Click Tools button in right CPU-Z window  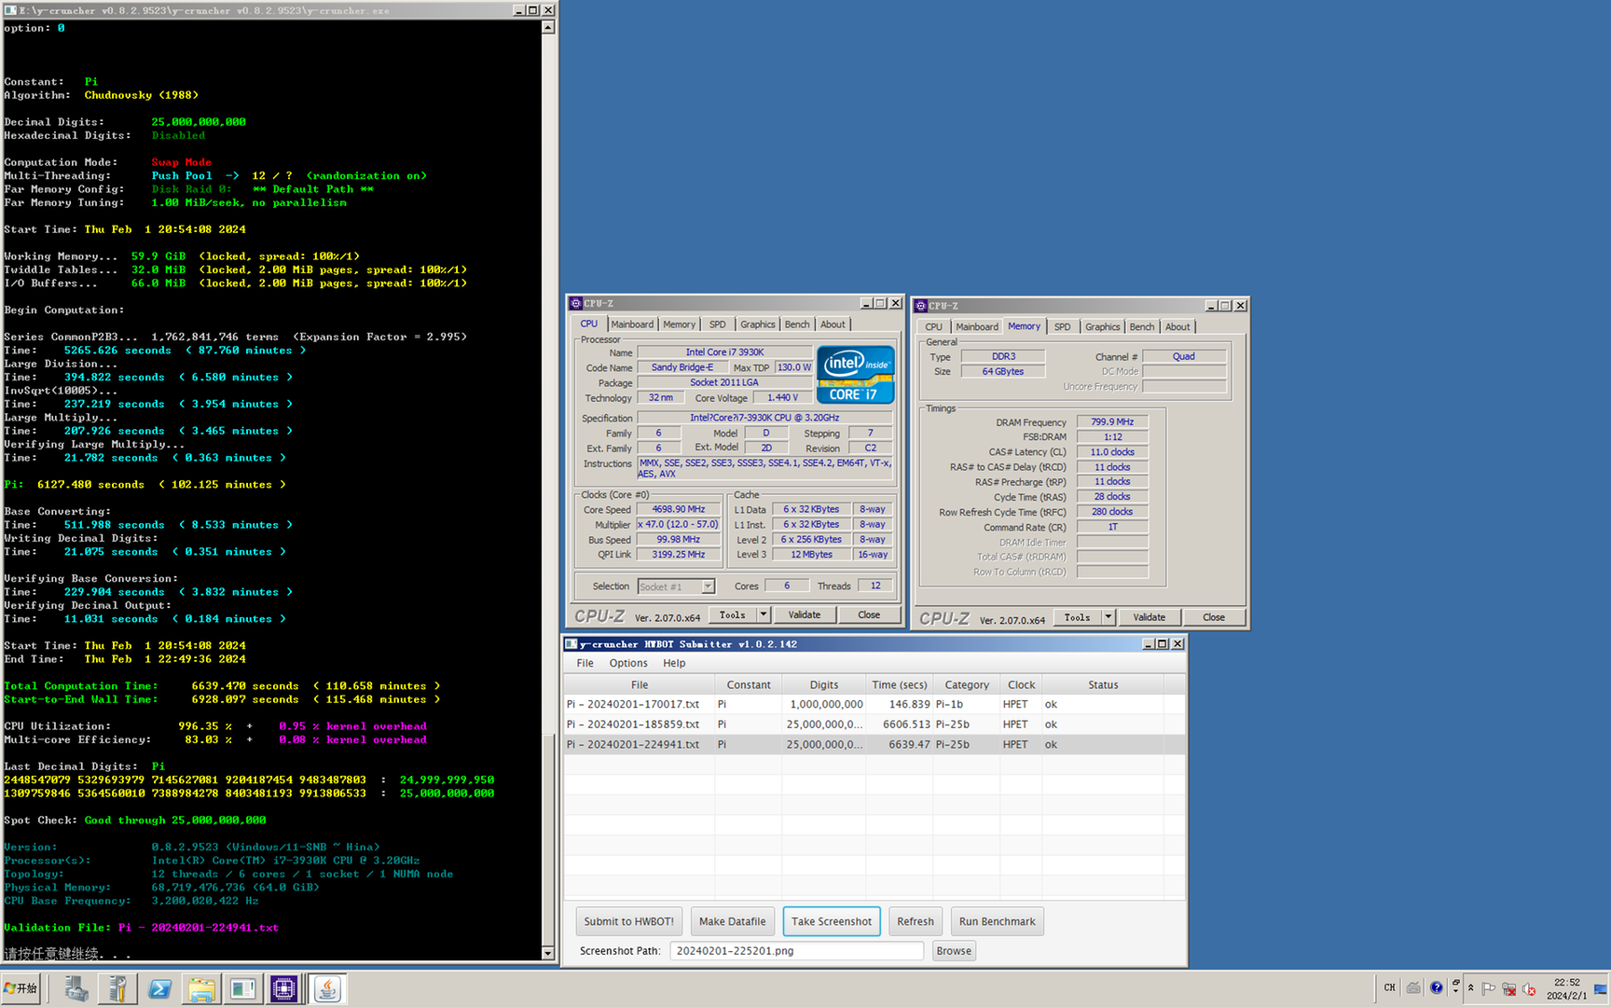pos(1078,617)
